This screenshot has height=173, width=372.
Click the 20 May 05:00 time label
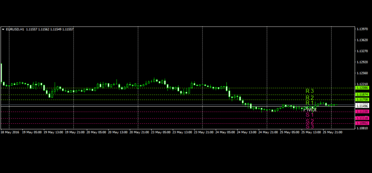tap(96, 132)
